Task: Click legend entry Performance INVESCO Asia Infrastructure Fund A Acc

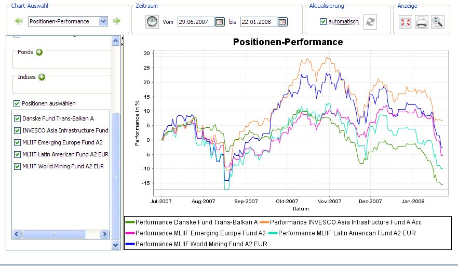Action: tap(341, 222)
